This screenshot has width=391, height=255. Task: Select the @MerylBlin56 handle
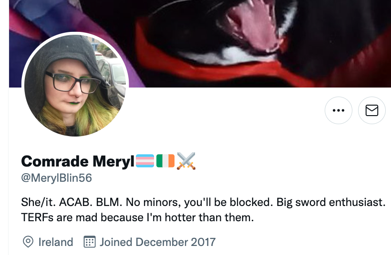click(x=57, y=178)
